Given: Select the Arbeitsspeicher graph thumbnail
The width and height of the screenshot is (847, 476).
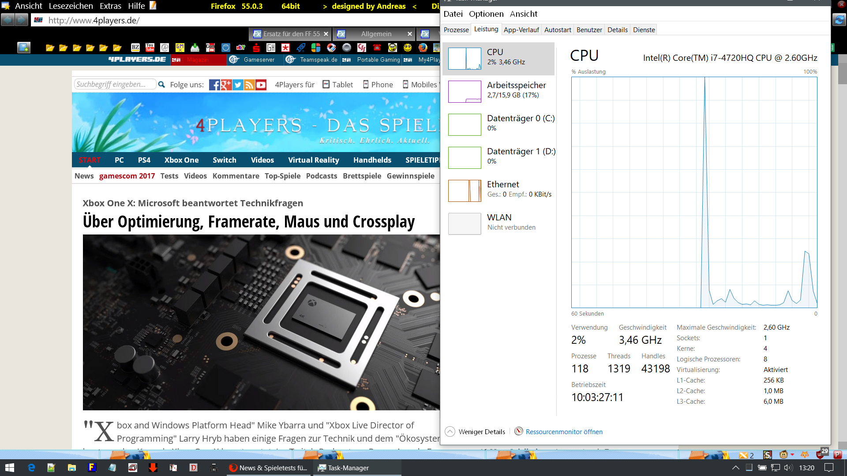Looking at the screenshot, I should (x=465, y=92).
